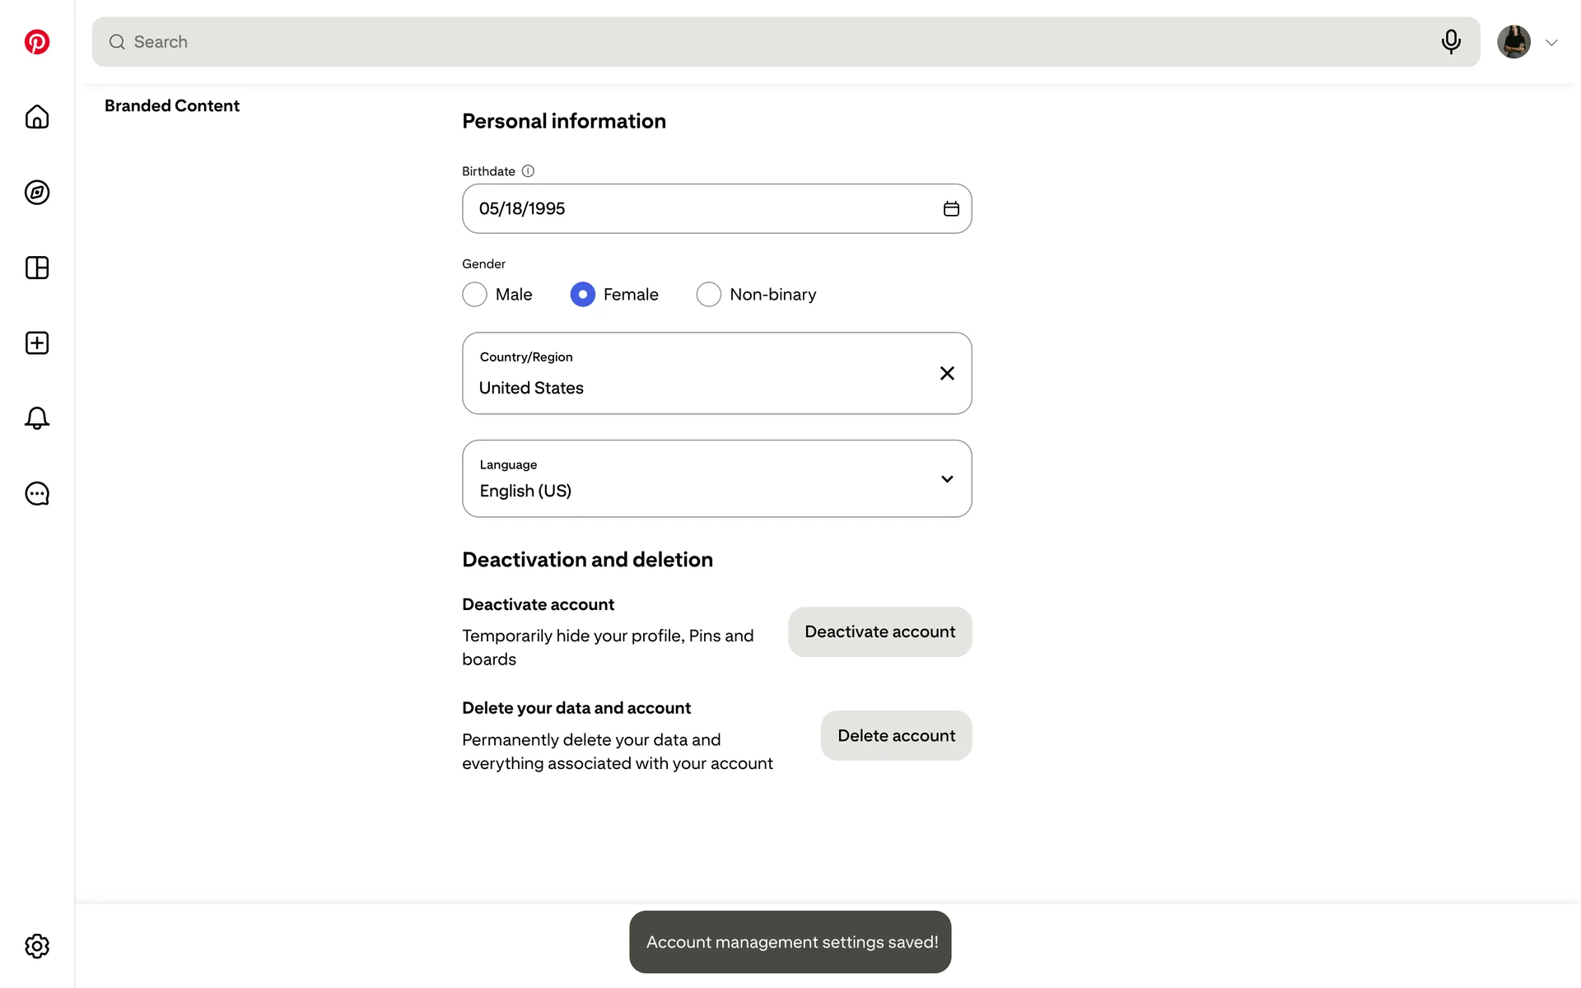Select the Non-binary gender option
Viewport: 1581px width, 988px height.
[709, 295]
